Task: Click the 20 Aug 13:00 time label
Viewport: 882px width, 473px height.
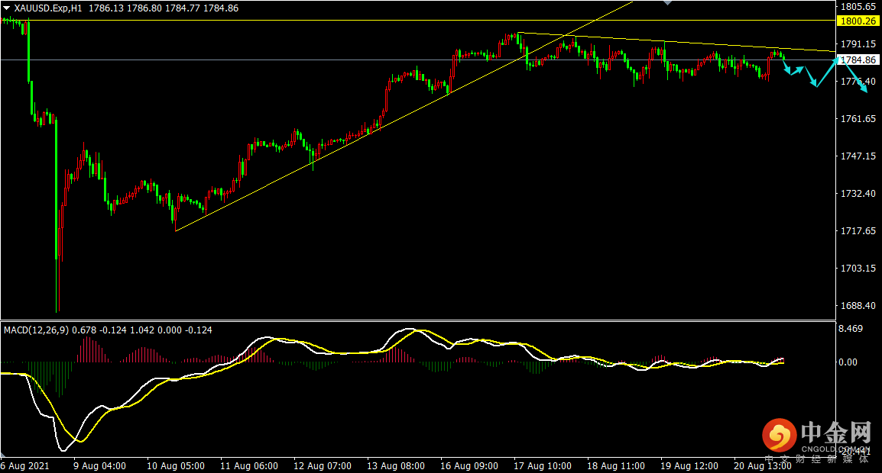Action: point(763,466)
